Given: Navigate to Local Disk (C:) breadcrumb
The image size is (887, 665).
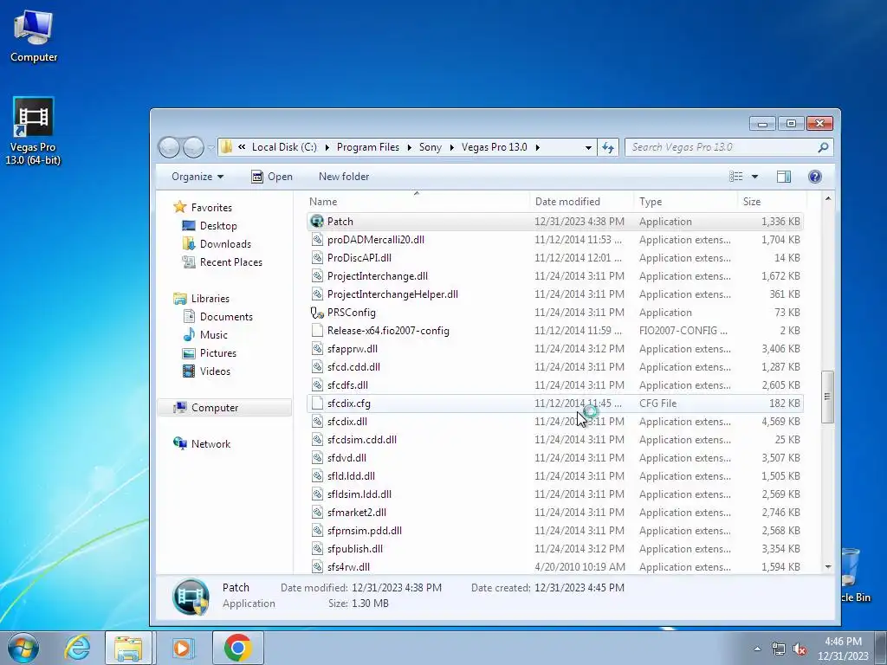Looking at the screenshot, I should click(284, 147).
